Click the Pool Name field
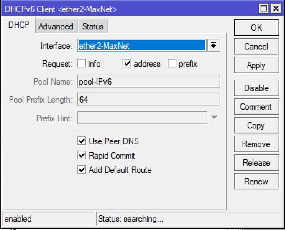 click(x=149, y=81)
